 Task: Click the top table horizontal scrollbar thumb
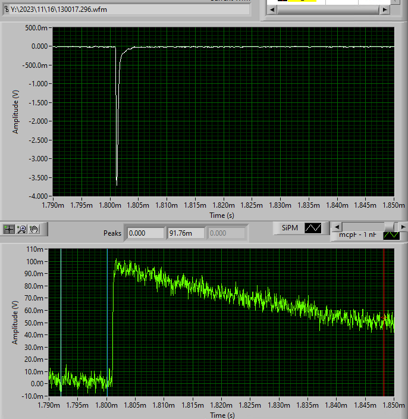click(328, 10)
